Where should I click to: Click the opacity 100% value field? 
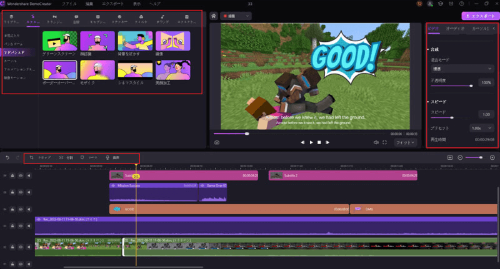click(486, 82)
